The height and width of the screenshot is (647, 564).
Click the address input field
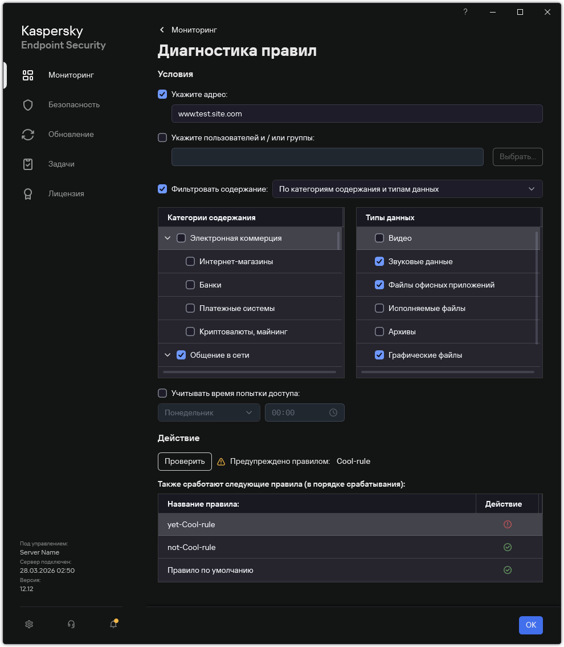tap(357, 114)
